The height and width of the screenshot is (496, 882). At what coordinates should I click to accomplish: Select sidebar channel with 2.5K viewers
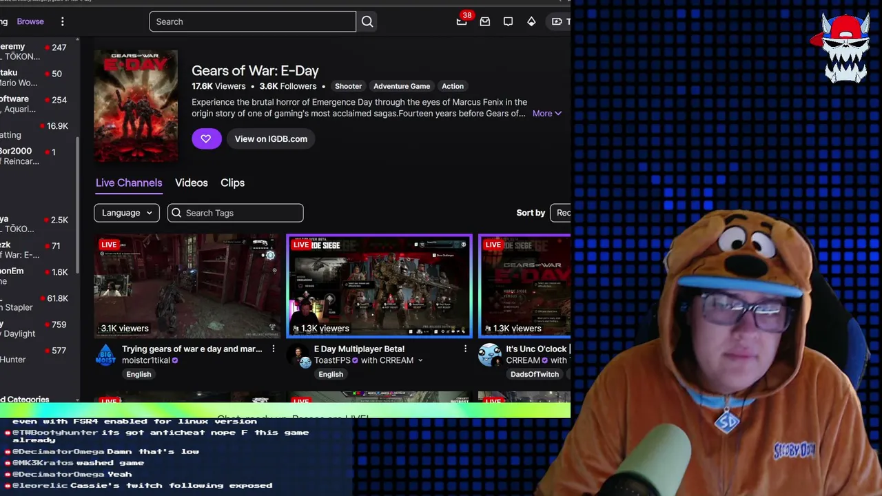(x=34, y=224)
